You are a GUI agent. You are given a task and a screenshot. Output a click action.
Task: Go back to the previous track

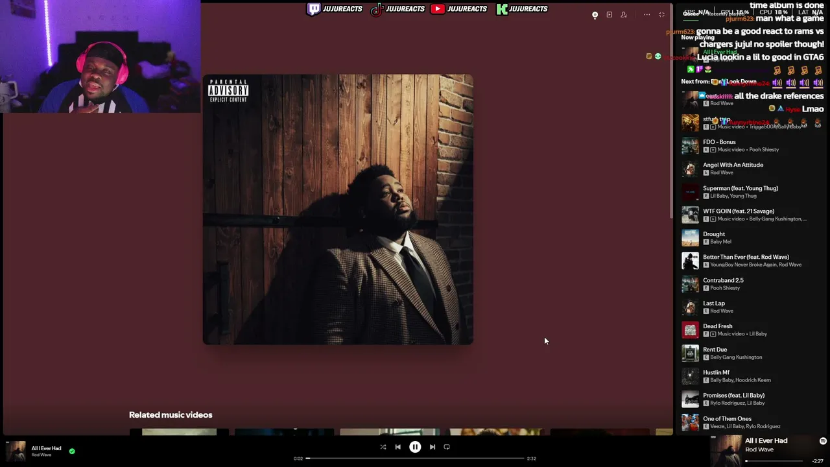[397, 447]
